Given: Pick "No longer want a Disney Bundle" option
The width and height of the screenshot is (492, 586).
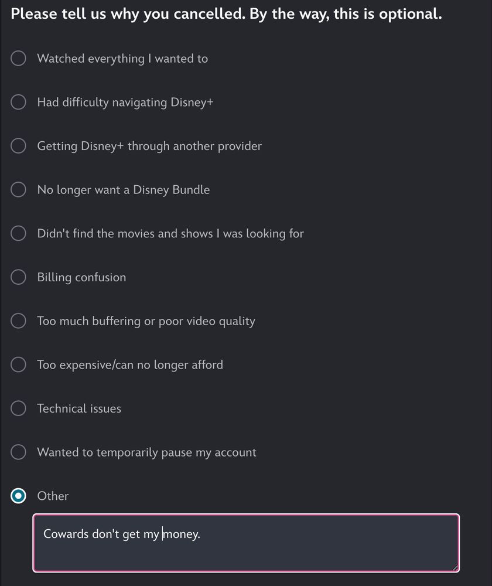Looking at the screenshot, I should click(18, 189).
